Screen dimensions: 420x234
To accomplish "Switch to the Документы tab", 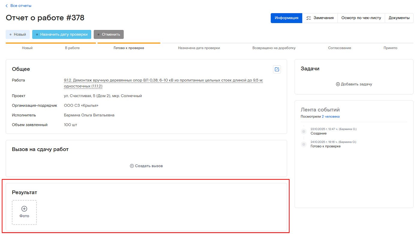I will (399, 18).
